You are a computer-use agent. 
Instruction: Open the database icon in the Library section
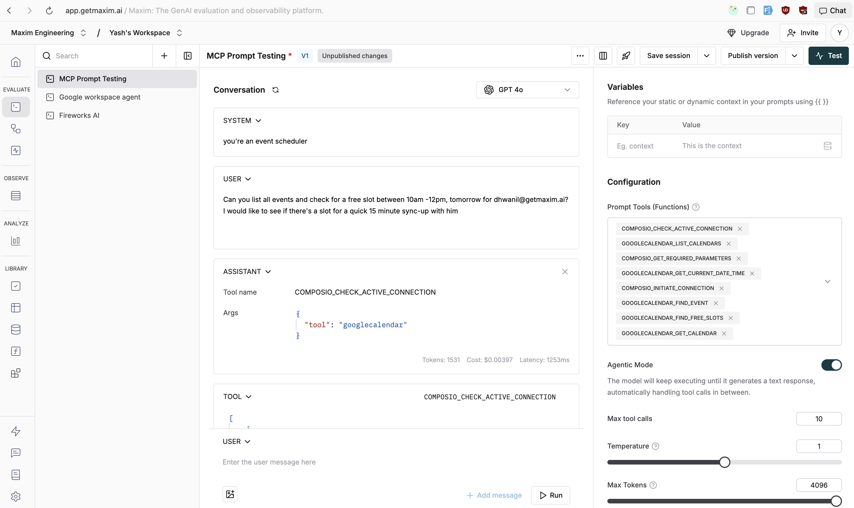point(16,329)
